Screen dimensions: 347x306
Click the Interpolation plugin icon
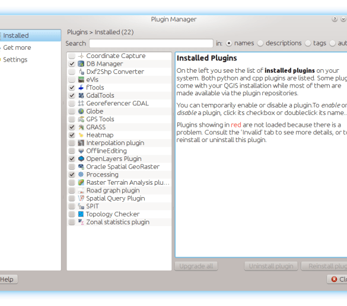tap(81, 143)
